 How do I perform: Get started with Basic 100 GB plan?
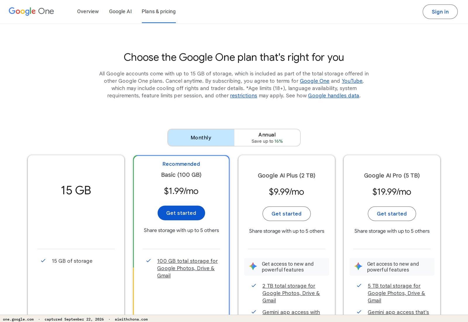[181, 213]
